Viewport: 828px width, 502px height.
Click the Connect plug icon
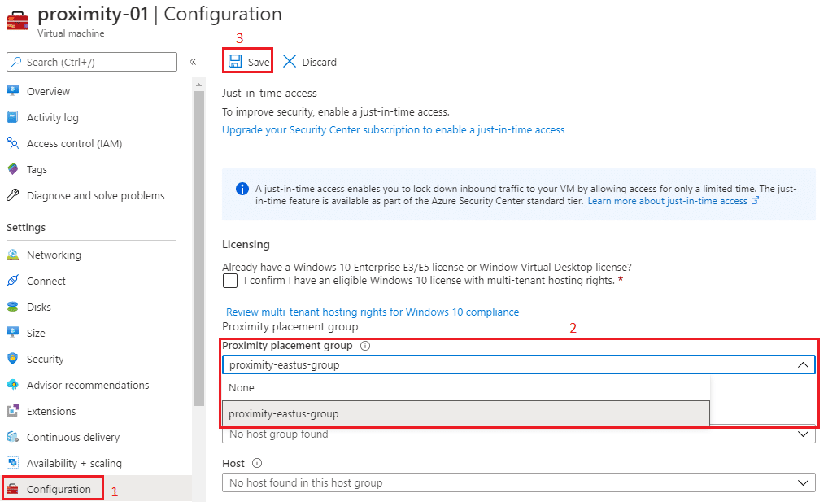13,280
